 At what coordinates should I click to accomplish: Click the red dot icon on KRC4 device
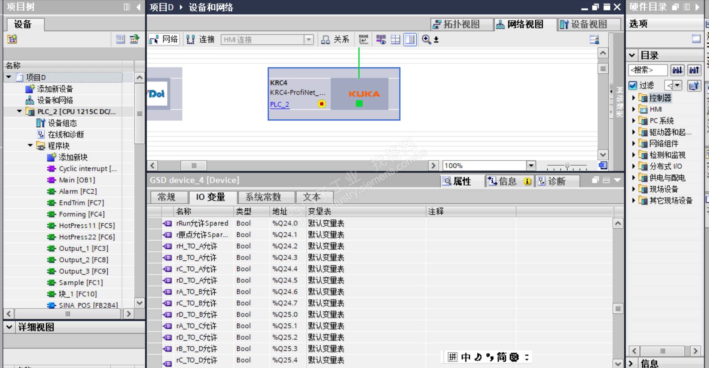coord(321,104)
